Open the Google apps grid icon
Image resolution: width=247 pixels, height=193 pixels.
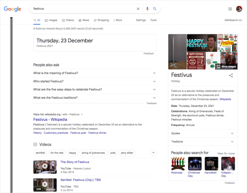click(230, 9)
